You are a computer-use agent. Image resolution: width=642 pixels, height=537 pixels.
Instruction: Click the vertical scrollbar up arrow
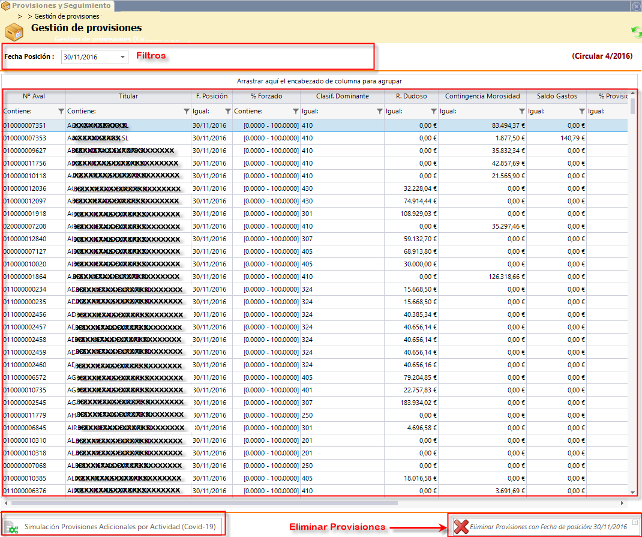pos(632,94)
